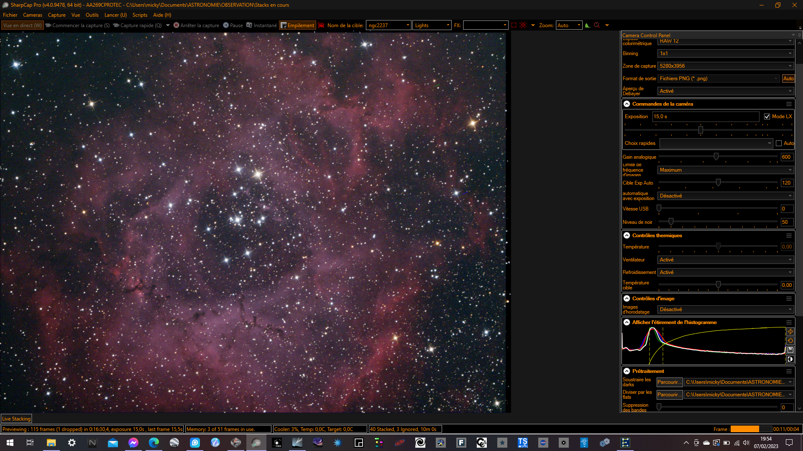Image resolution: width=803 pixels, height=451 pixels.
Task: Click the red crosshair reticule toolbar icon
Action: 523,25
